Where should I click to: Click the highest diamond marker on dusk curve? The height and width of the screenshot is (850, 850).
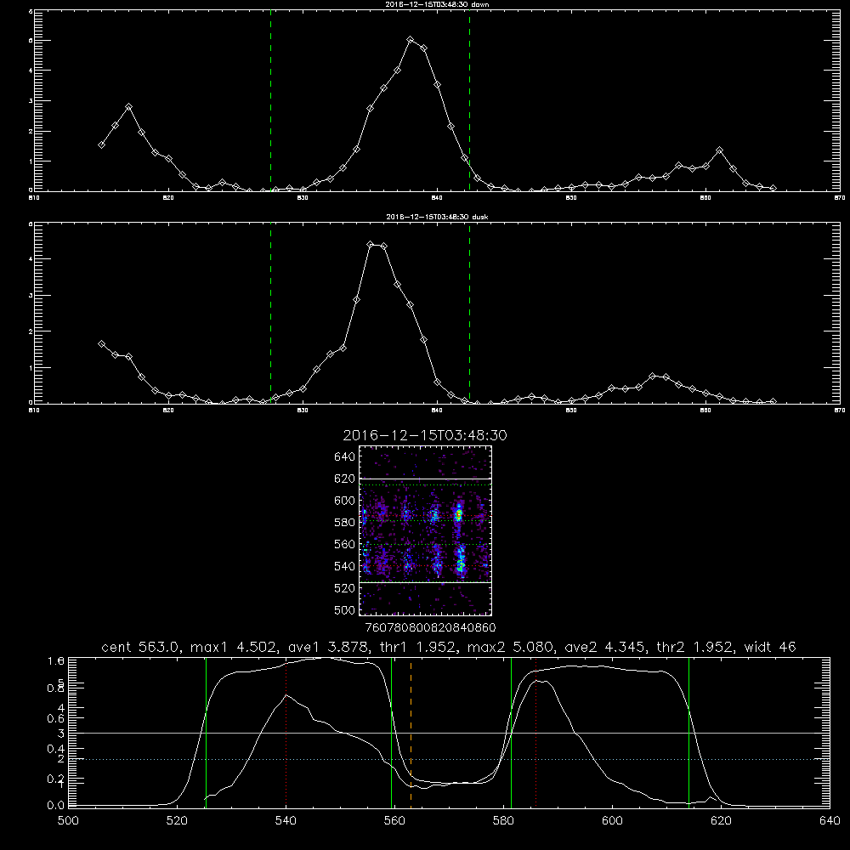(371, 245)
